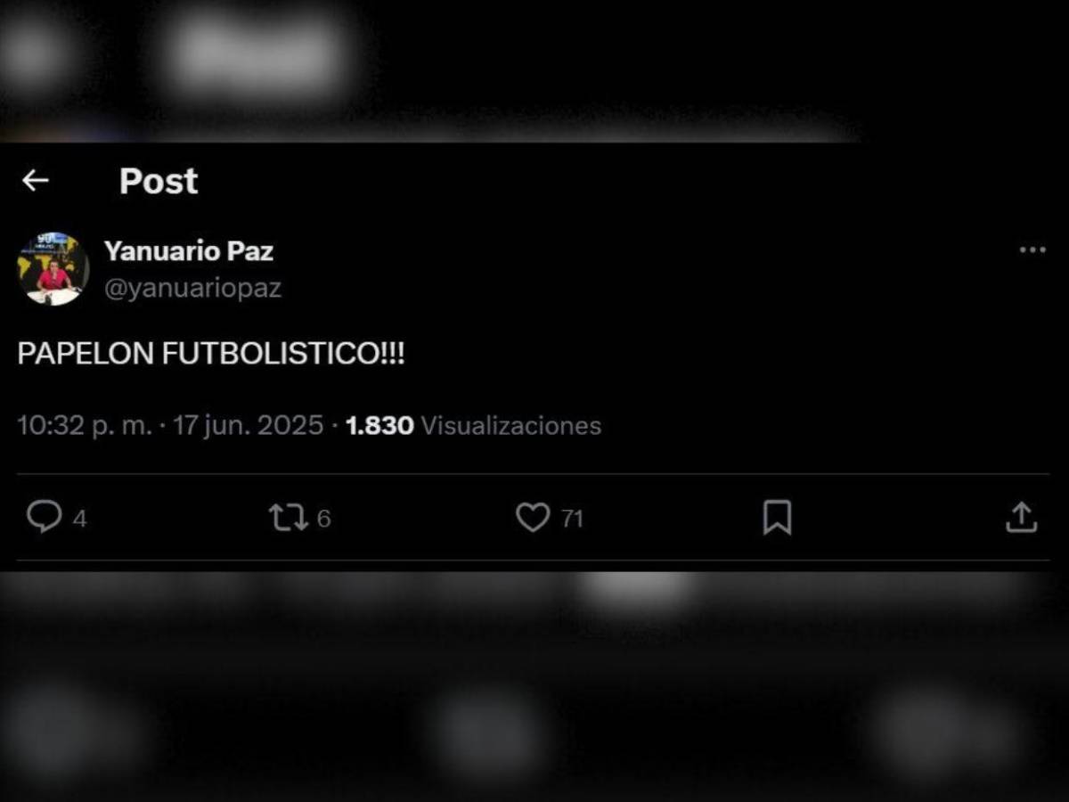
Task: Bookmark this post
Action: click(x=777, y=518)
